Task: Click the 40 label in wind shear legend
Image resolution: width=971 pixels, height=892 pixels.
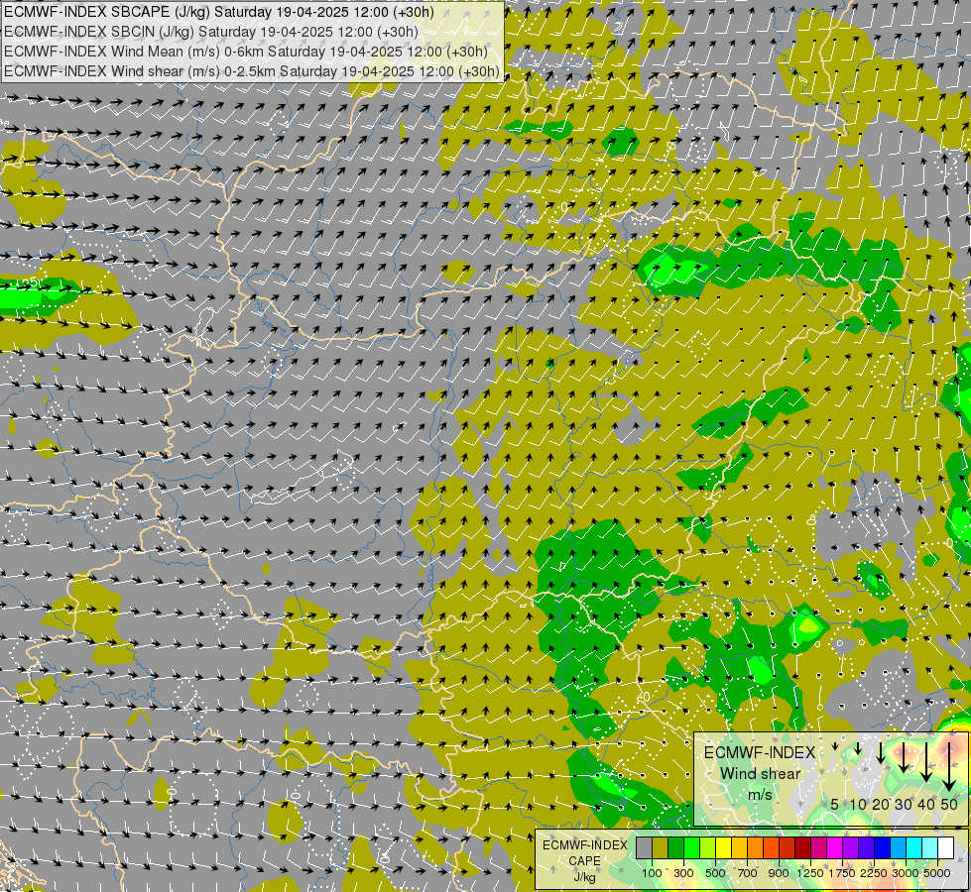Action: pos(926,804)
